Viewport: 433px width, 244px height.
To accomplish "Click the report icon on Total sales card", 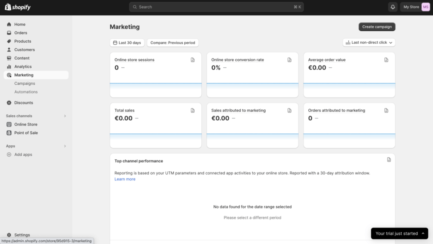I will tap(193, 110).
